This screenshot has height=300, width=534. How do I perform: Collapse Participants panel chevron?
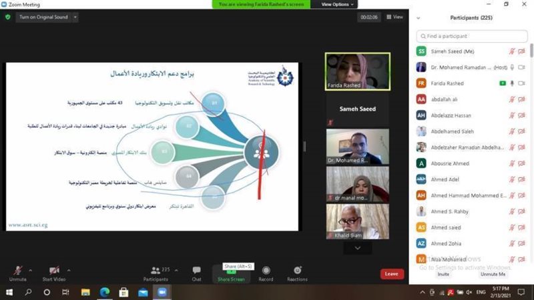tap(419, 18)
